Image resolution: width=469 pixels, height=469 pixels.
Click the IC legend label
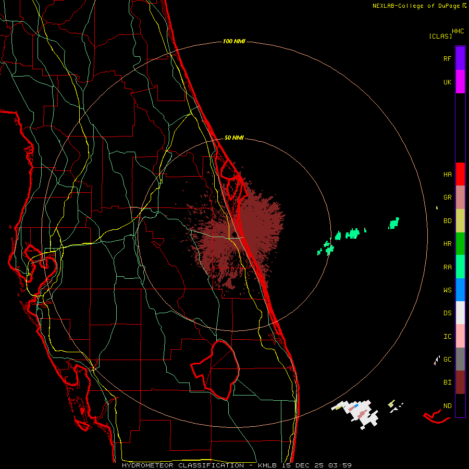447,337
